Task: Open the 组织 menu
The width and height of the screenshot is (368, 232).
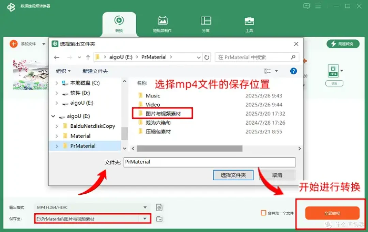Action: [x=63, y=71]
